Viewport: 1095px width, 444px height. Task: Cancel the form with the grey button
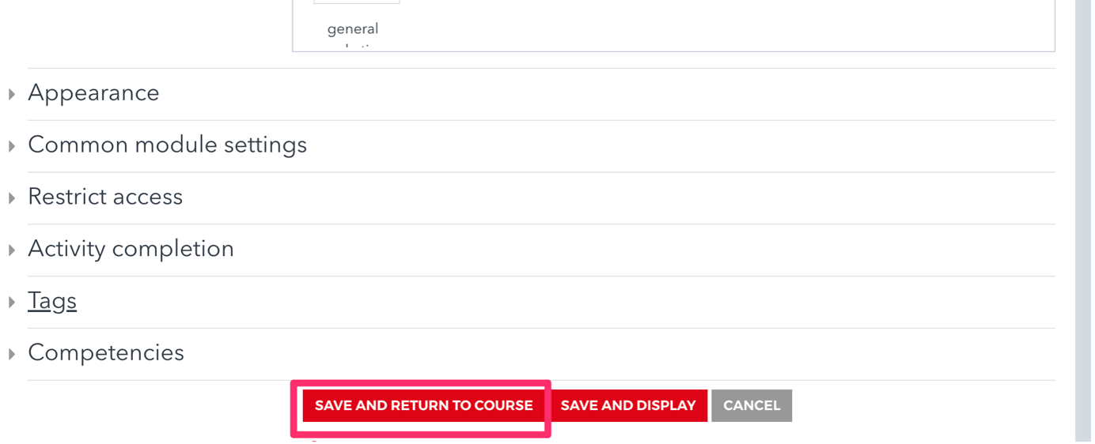point(752,405)
